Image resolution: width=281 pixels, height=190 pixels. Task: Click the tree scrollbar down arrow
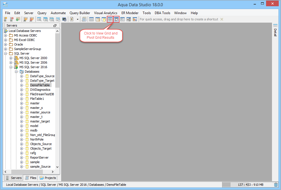pos(57,167)
